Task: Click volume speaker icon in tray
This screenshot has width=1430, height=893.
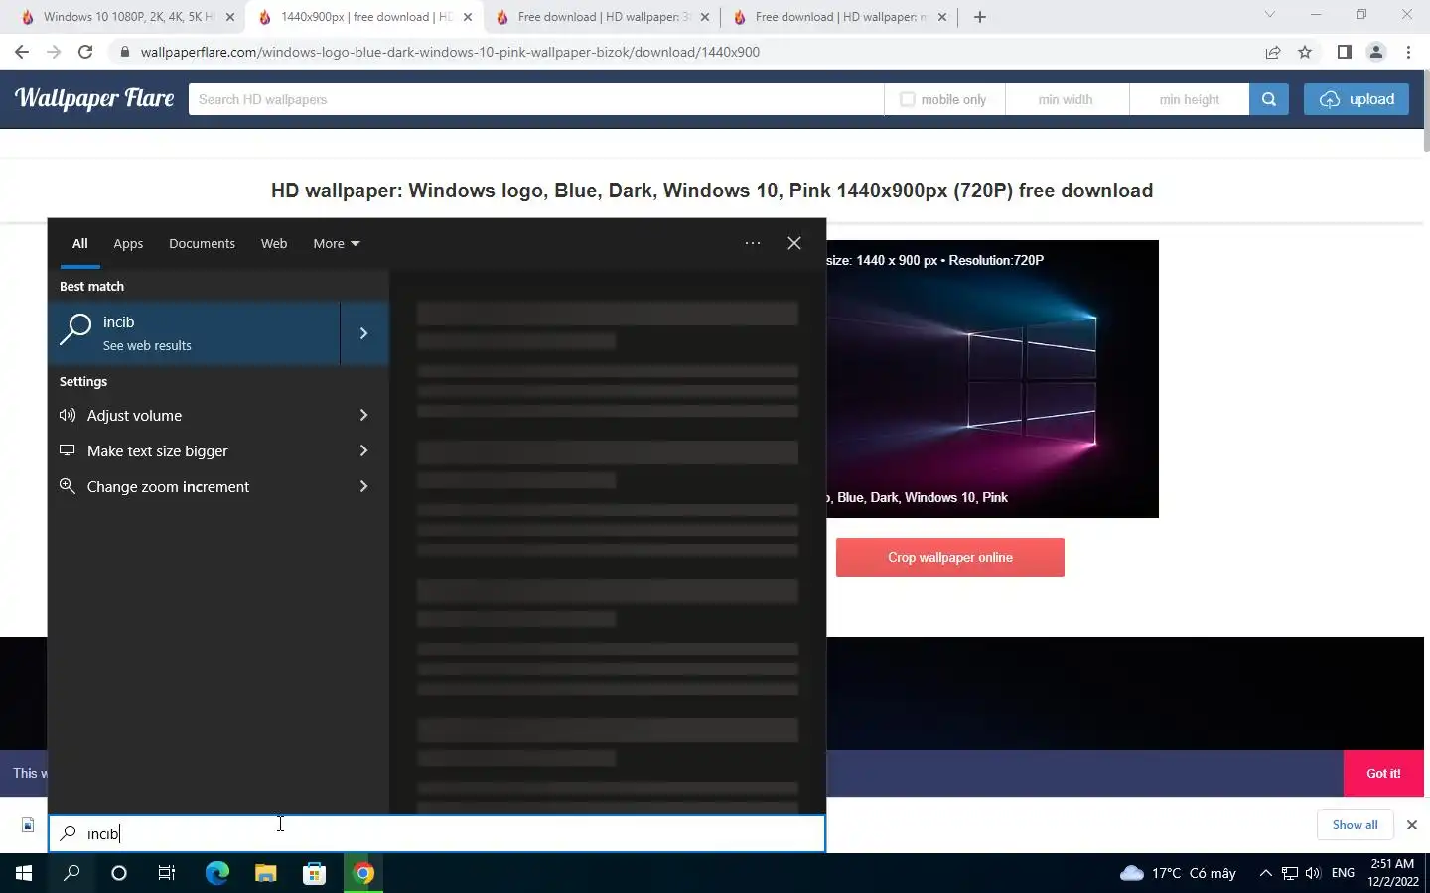Action: [1313, 873]
